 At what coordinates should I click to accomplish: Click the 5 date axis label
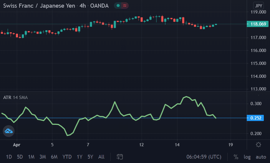(x=52, y=145)
